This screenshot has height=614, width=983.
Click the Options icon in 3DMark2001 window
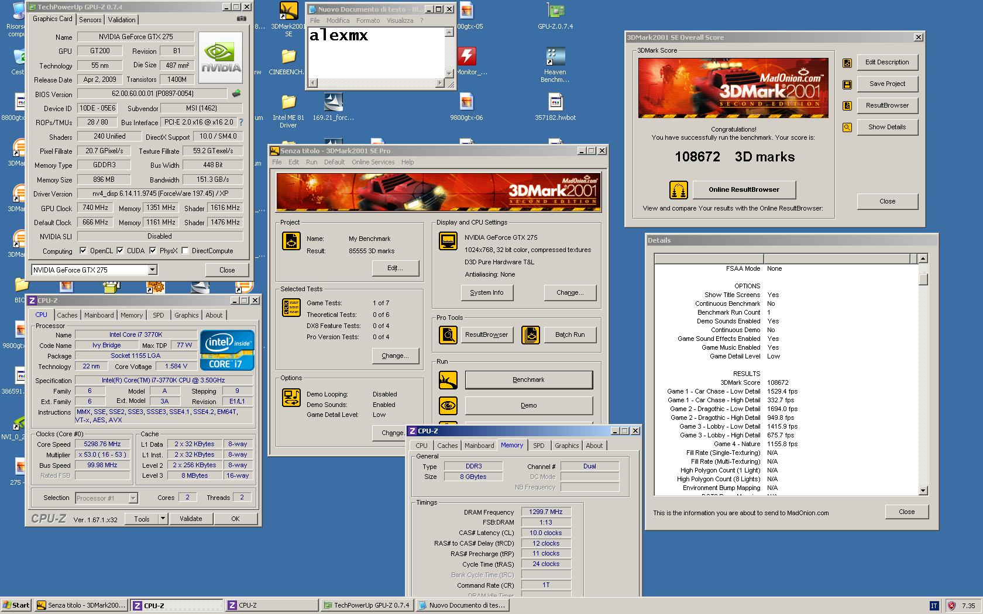click(x=291, y=398)
